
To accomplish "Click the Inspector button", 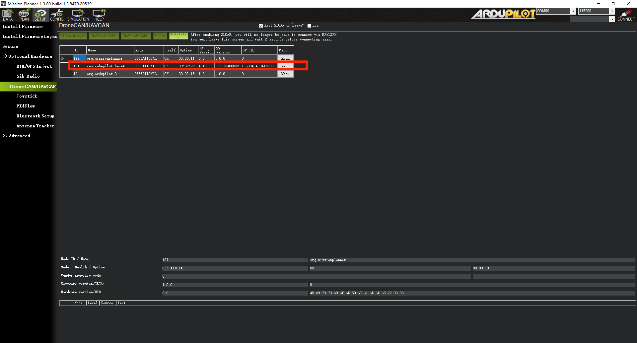I will coord(178,36).
